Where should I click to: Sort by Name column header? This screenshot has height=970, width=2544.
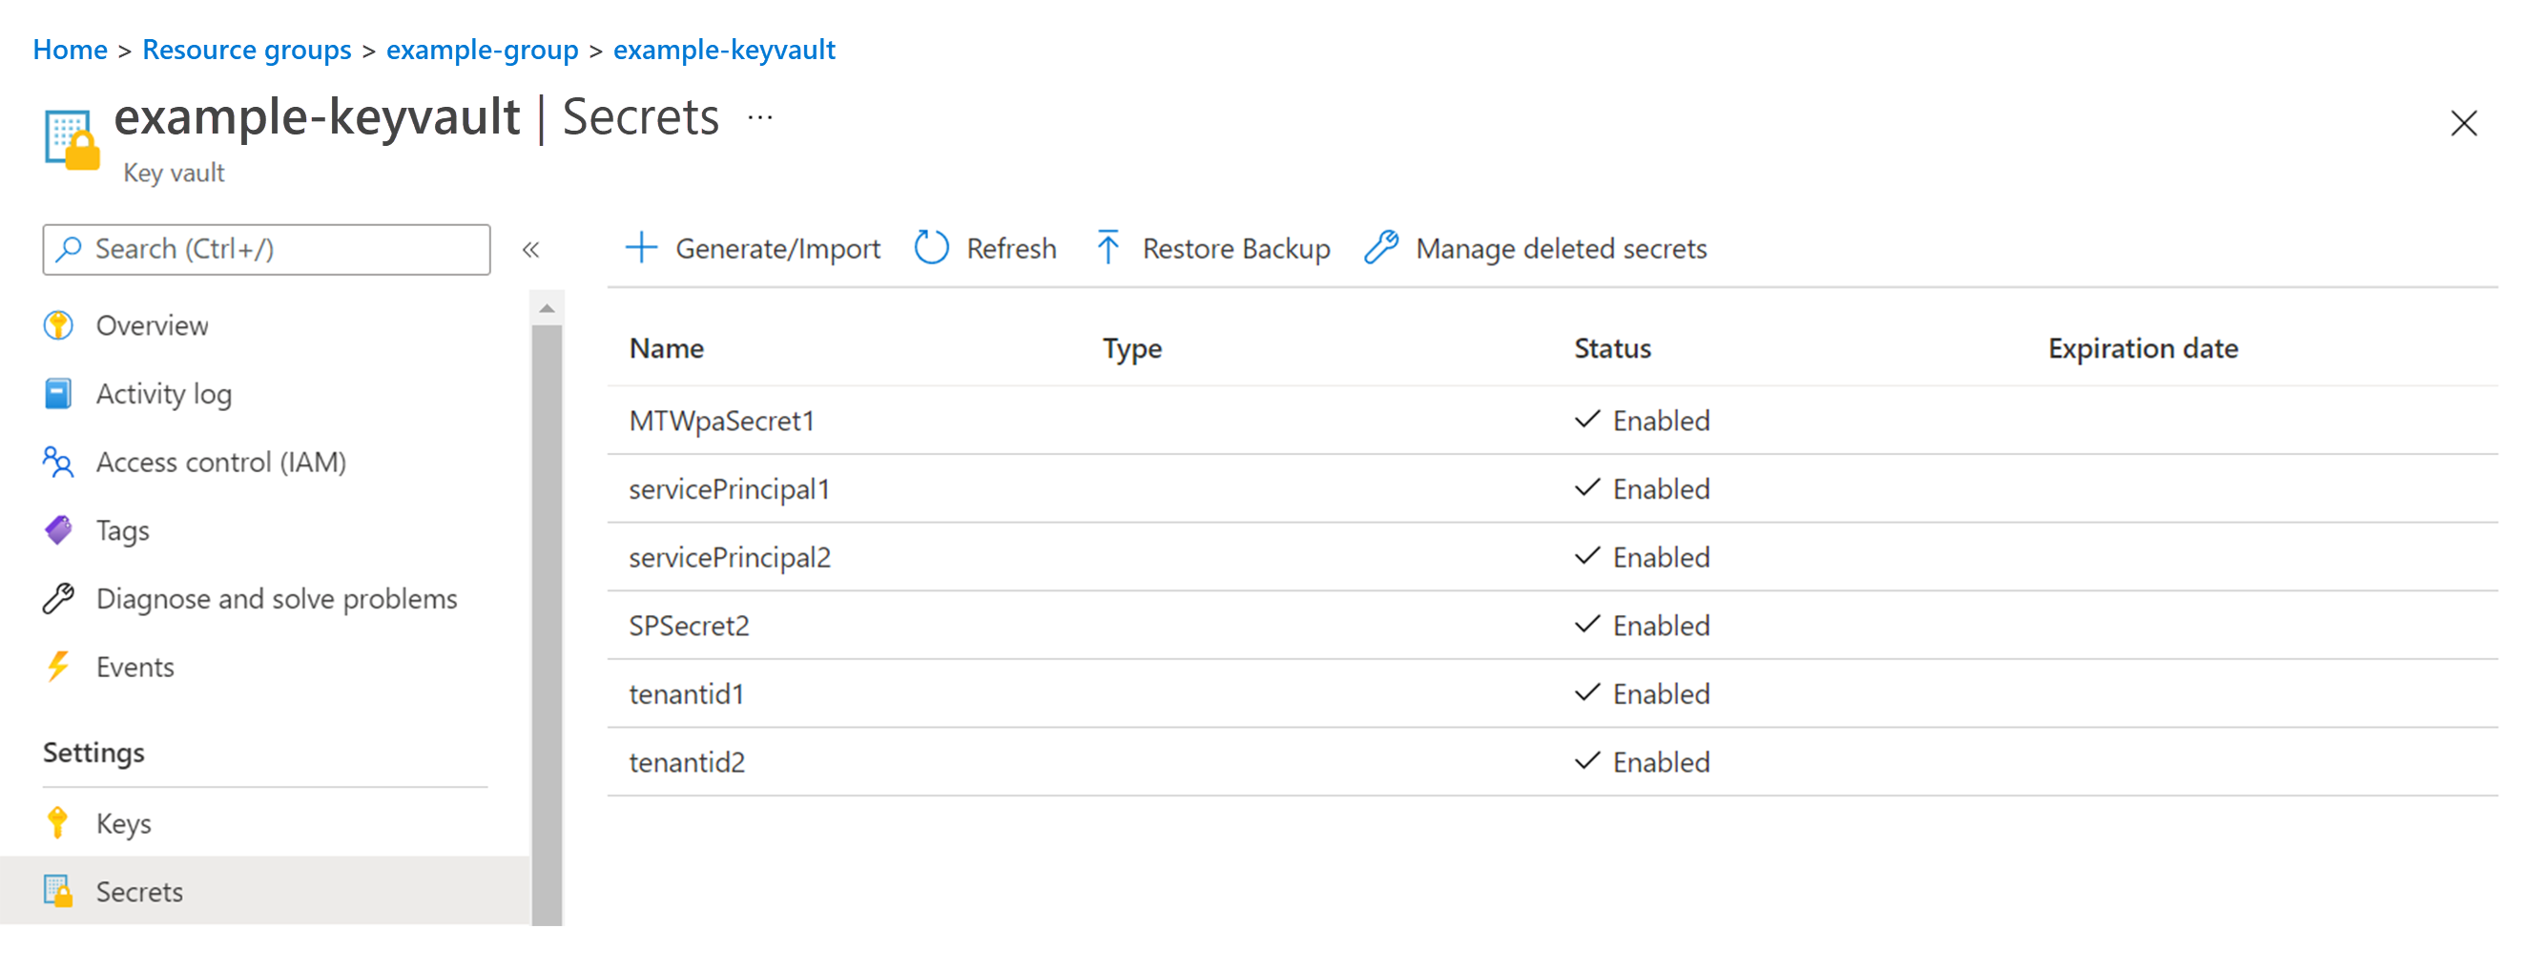667,348
